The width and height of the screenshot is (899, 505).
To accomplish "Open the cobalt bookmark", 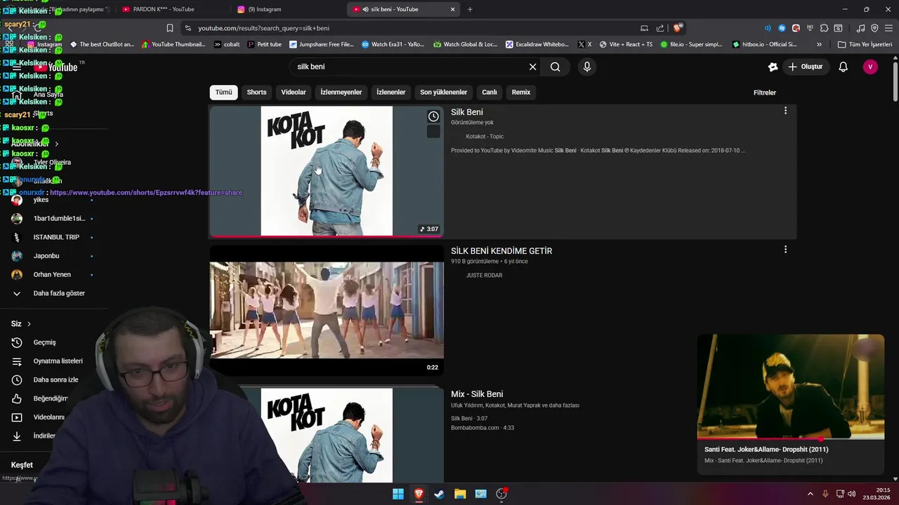I will pos(226,44).
